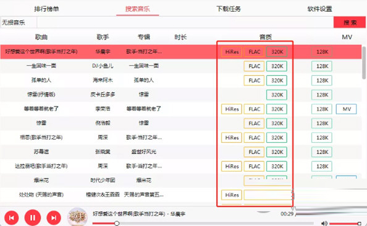Download HiRes for 好想爱这个世界啊

tap(232, 52)
